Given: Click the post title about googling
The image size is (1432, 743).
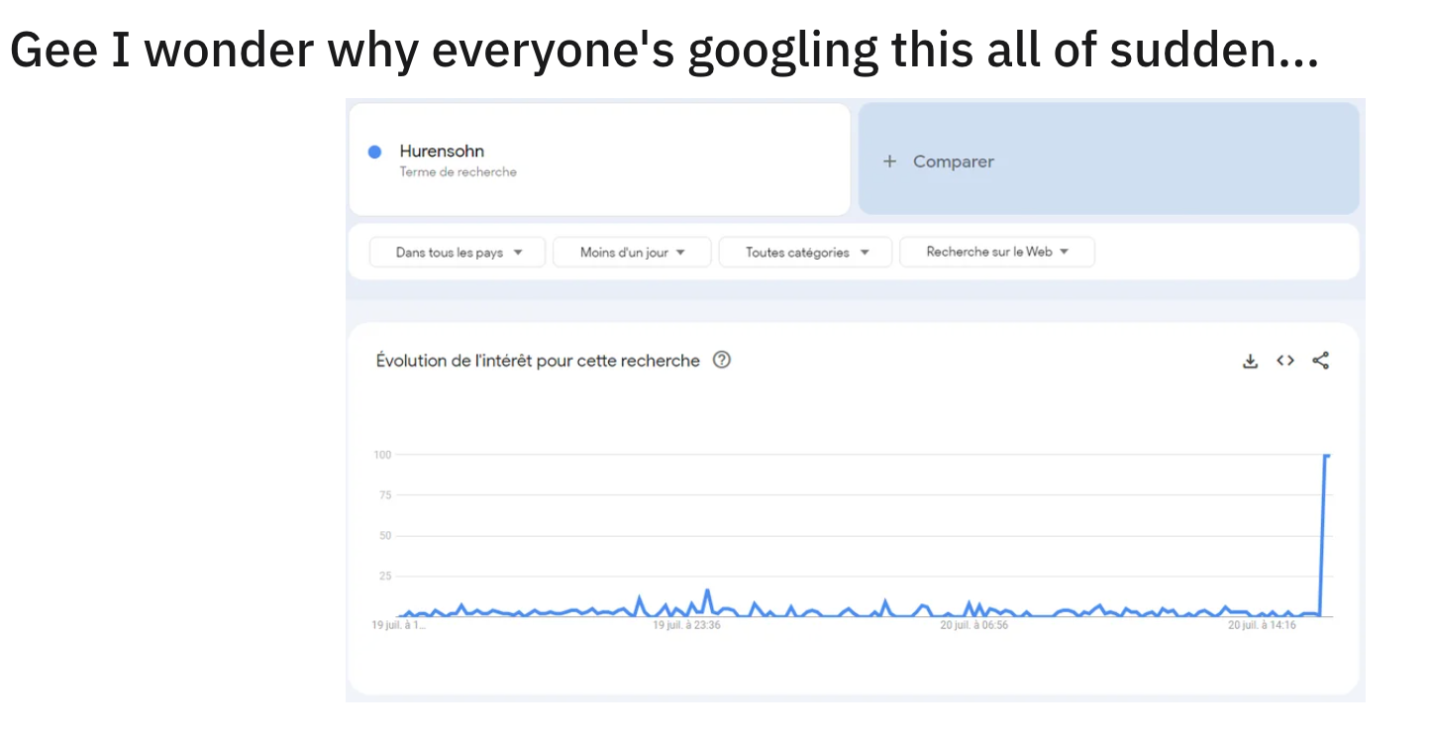Looking at the screenshot, I should pos(664,50).
